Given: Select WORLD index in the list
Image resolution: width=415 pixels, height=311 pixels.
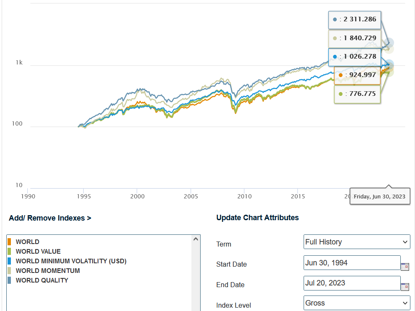Looking at the screenshot, I should 28,242.
